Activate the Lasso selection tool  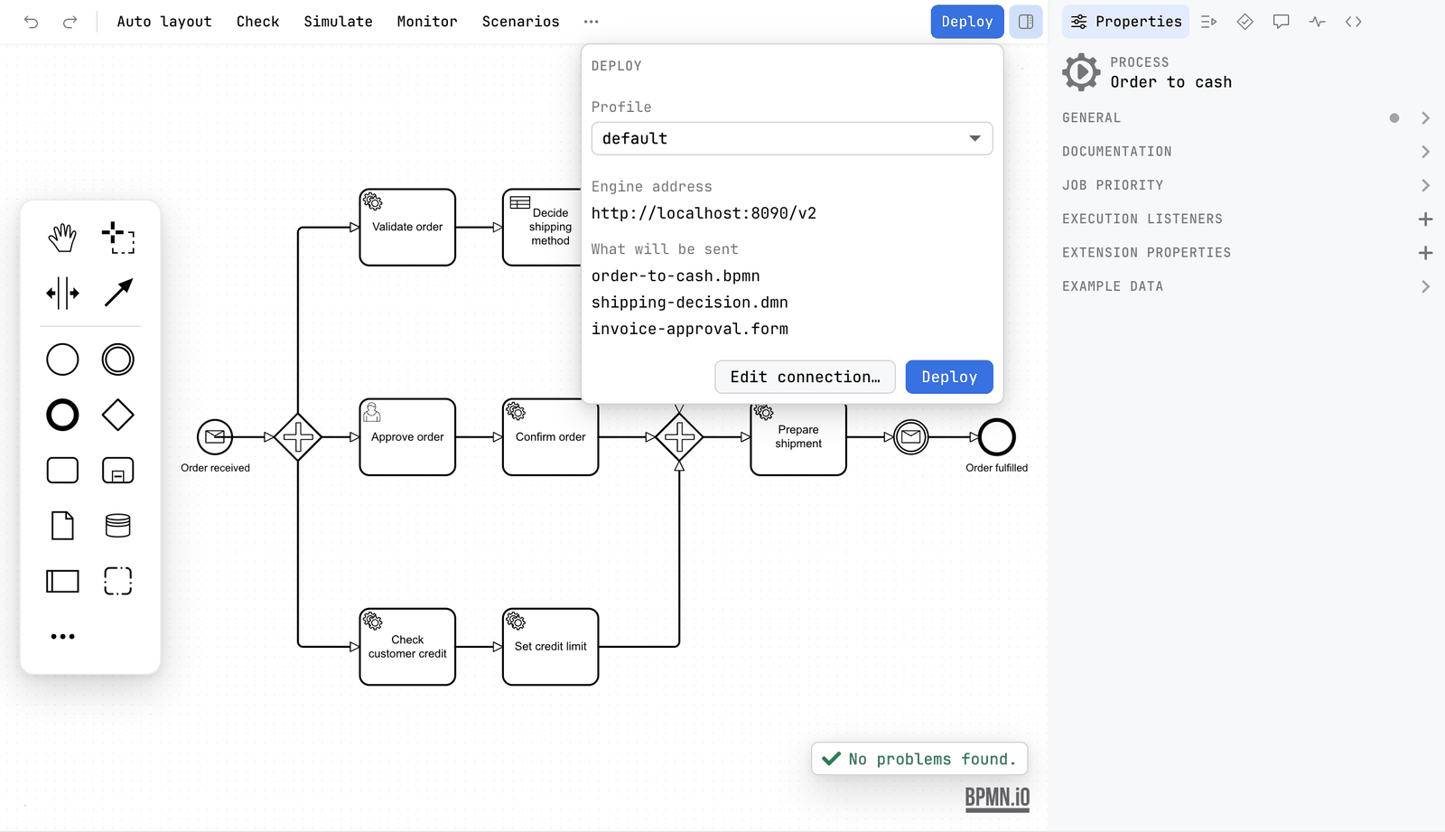[x=118, y=238]
